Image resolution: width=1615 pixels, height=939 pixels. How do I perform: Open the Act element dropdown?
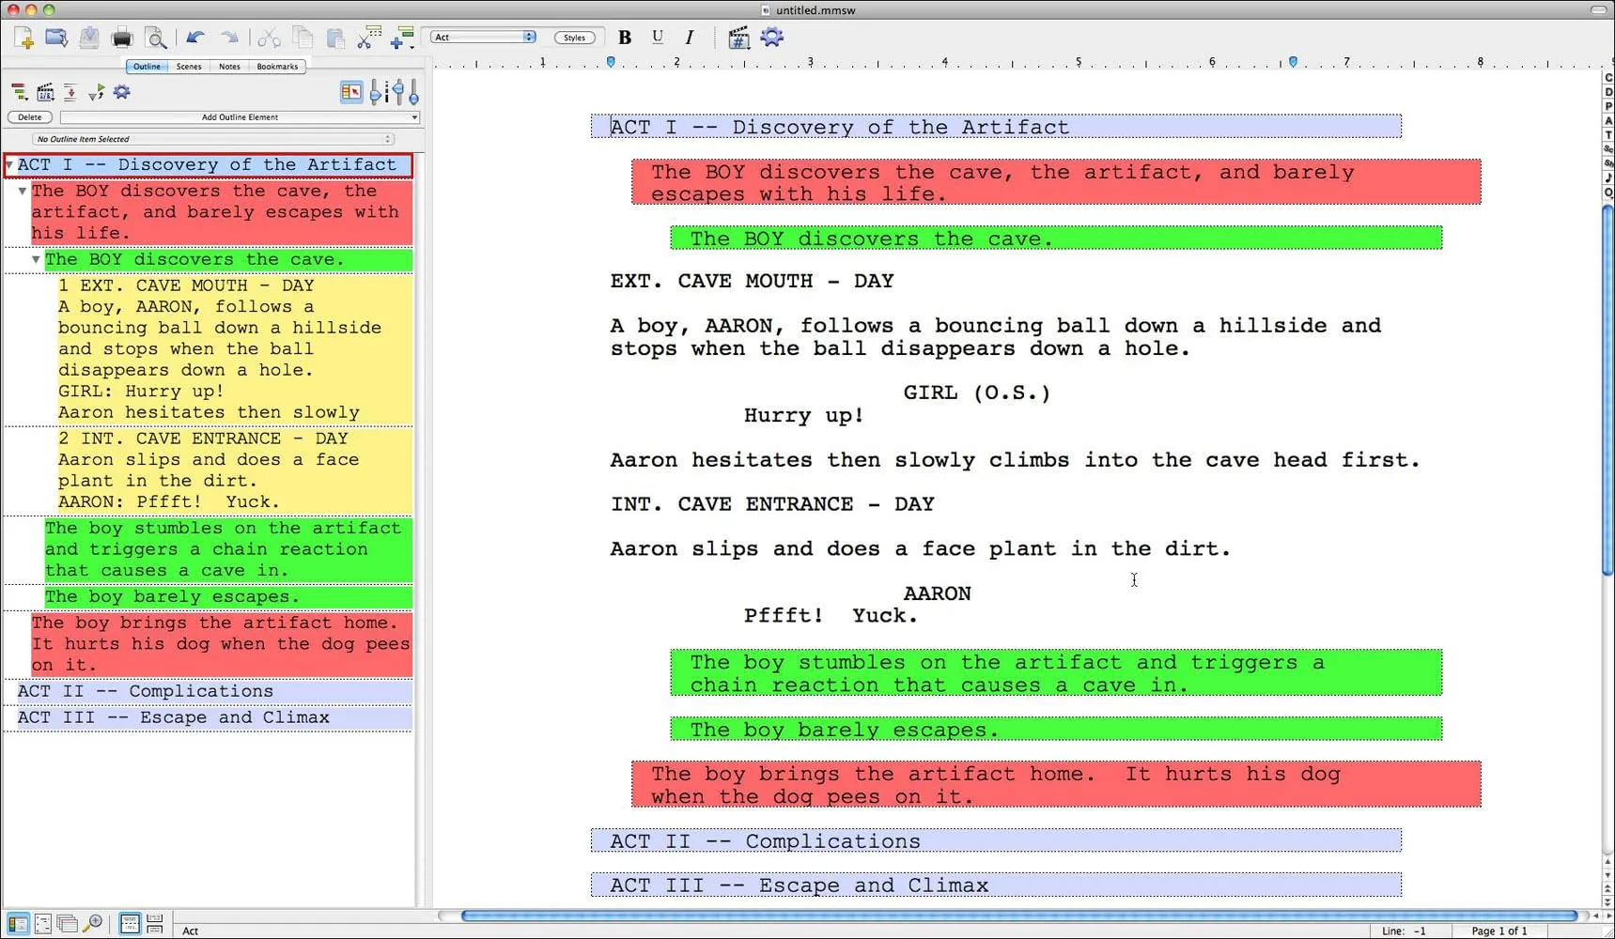pos(482,38)
